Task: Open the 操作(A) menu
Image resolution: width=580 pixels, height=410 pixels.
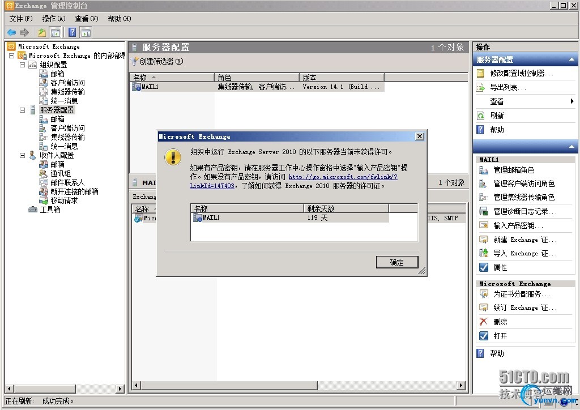Action: click(x=54, y=19)
